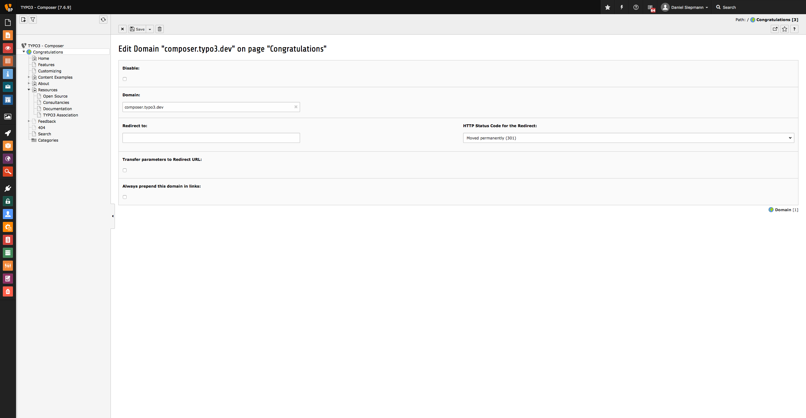Click the top bar Search field
The height and width of the screenshot is (418, 806).
(759, 7)
